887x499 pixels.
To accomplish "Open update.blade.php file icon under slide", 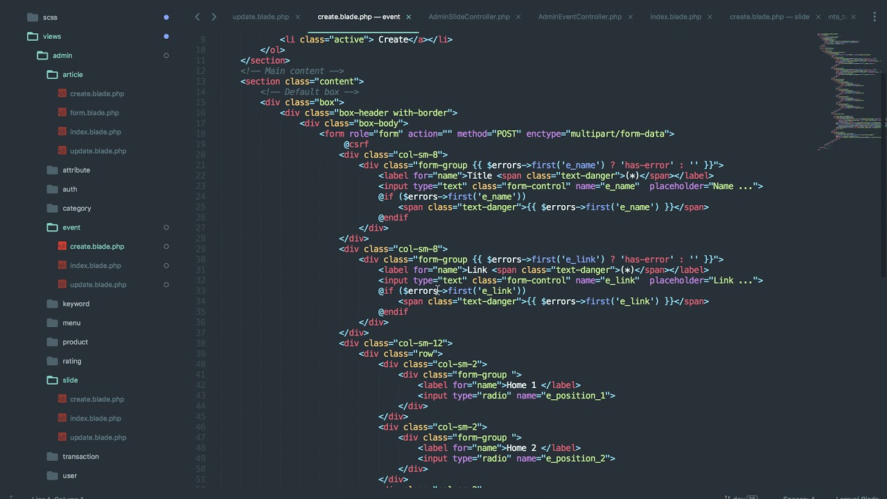I will click(62, 437).
